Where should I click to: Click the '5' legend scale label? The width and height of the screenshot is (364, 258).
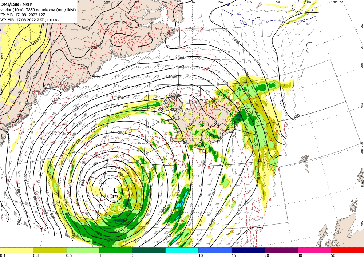(167, 255)
